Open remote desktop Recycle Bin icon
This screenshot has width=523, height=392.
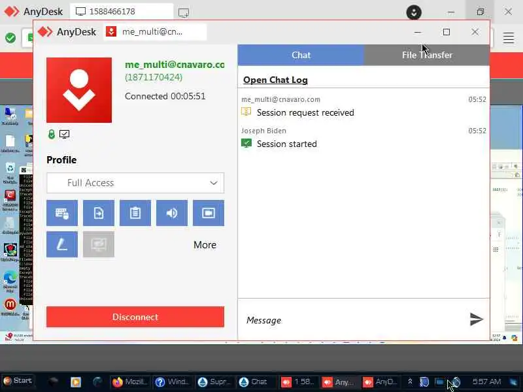click(x=10, y=172)
